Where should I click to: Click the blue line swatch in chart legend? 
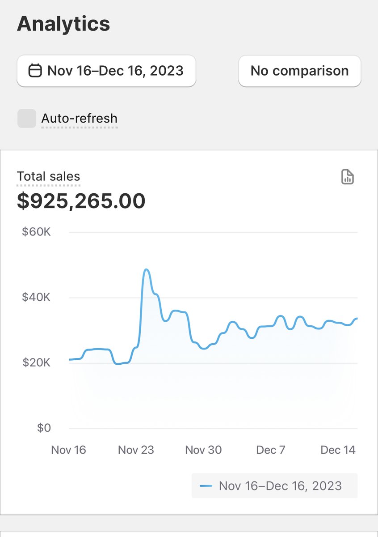pyautogui.click(x=206, y=486)
